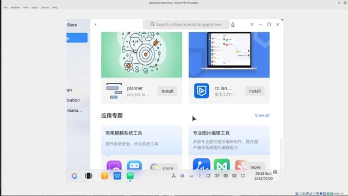Click the store content vertical scrollbar
This screenshot has width=348, height=196.
pos(281,154)
